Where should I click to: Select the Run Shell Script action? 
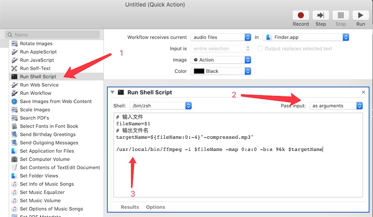click(38, 77)
